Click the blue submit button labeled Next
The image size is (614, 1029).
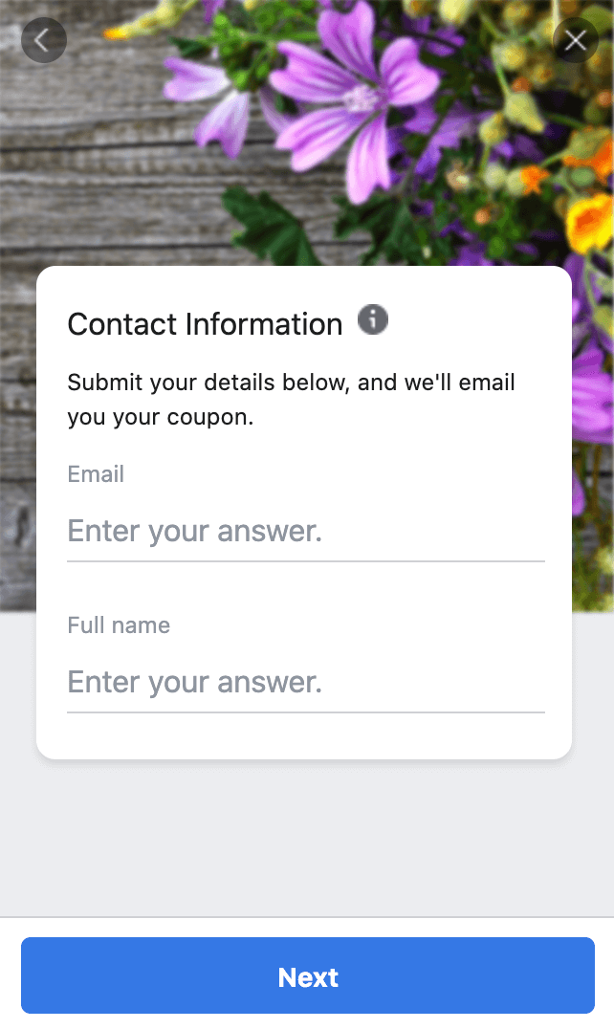[307, 977]
